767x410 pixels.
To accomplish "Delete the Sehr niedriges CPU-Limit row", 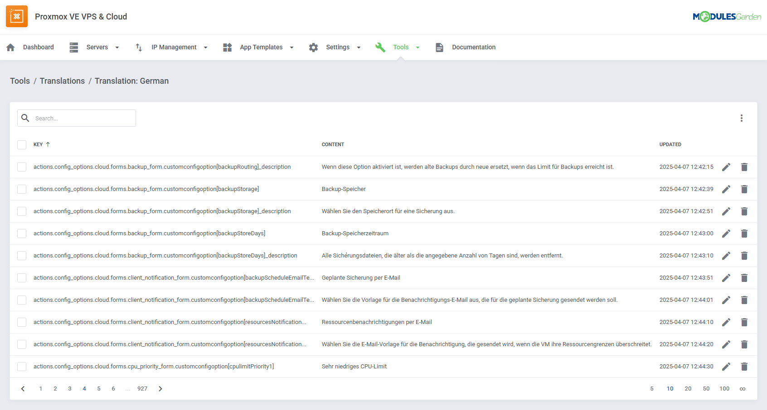I will [x=744, y=367].
